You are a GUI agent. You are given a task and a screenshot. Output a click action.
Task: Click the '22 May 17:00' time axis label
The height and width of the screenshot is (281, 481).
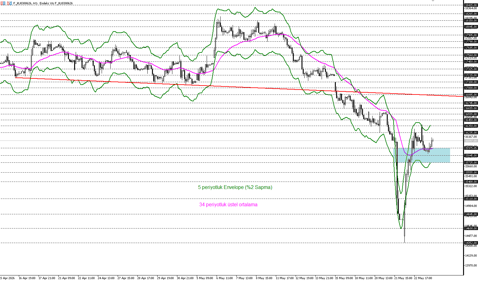coord(423,278)
